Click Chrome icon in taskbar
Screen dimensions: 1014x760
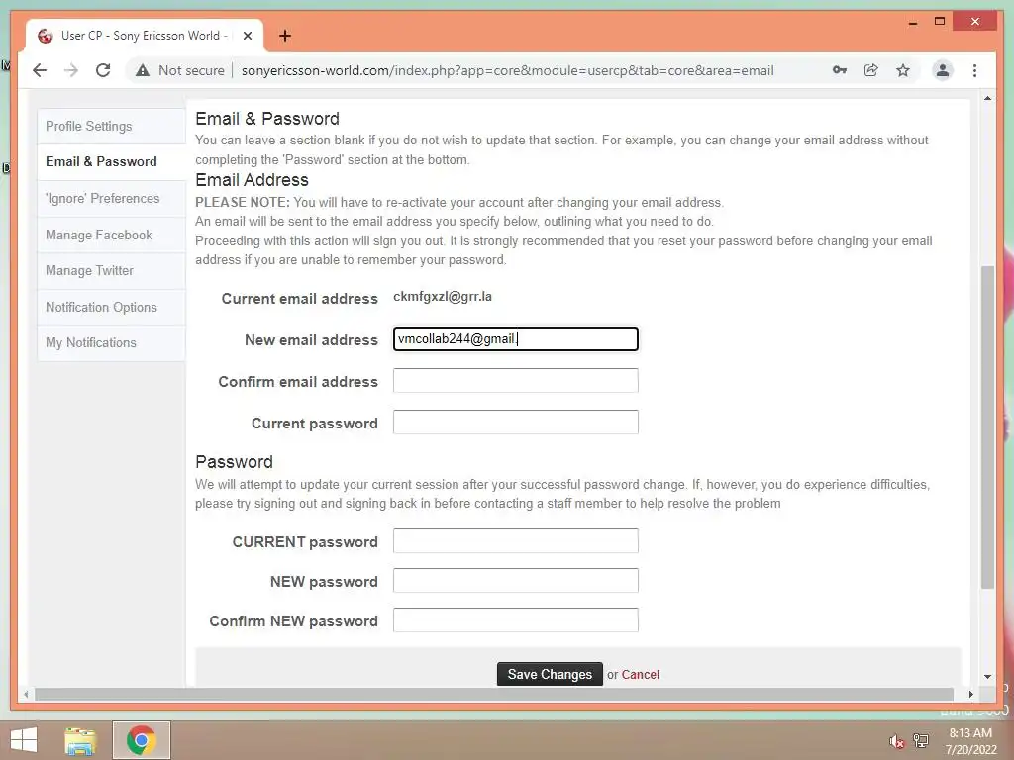tap(142, 740)
